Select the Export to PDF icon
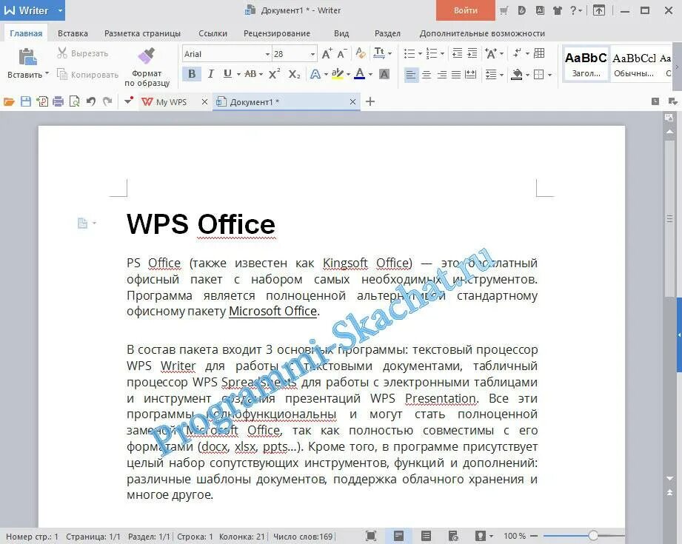The height and width of the screenshot is (544, 682). [x=43, y=101]
